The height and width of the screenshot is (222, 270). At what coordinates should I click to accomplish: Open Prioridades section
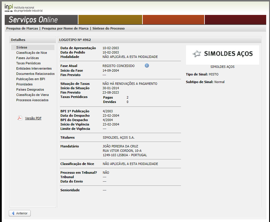pyautogui.click(x=24, y=84)
